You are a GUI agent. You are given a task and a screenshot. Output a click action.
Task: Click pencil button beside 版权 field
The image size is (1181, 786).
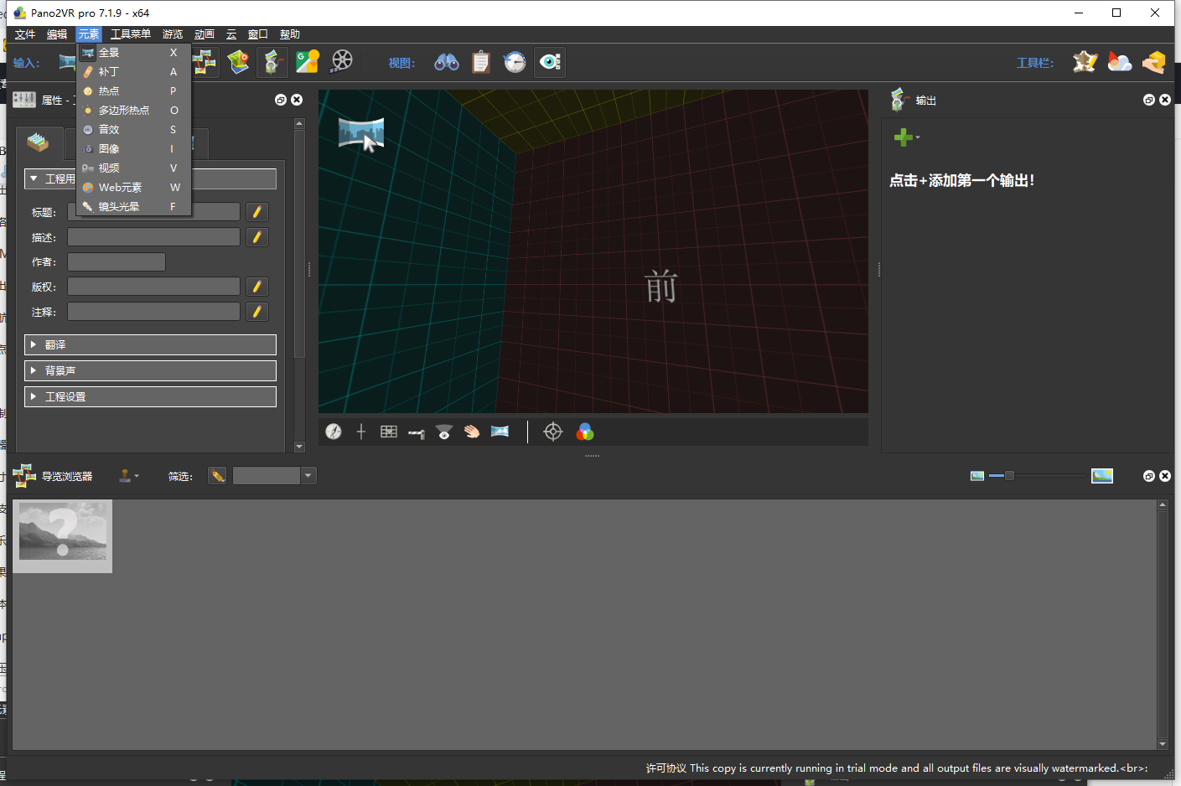[257, 287]
